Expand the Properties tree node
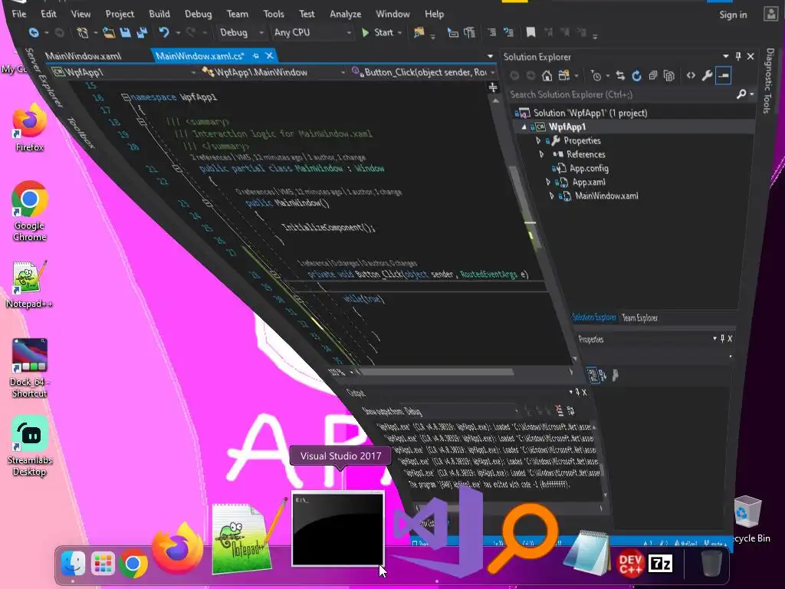The width and height of the screenshot is (785, 589). (538, 141)
